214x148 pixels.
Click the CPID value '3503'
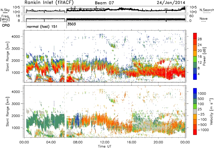click(x=71, y=24)
